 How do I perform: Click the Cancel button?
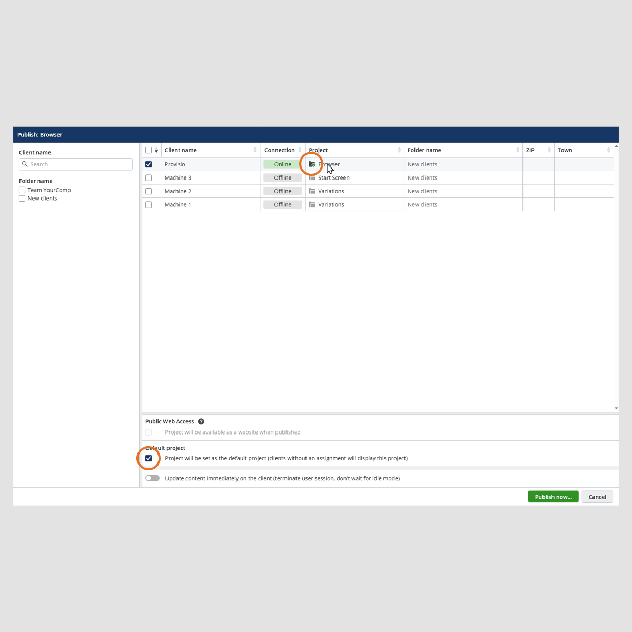coord(597,497)
